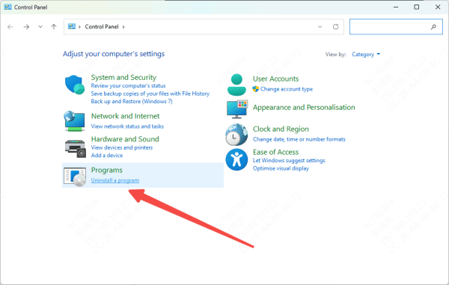Click the search magnifier icon
449x285 pixels.
433,27
